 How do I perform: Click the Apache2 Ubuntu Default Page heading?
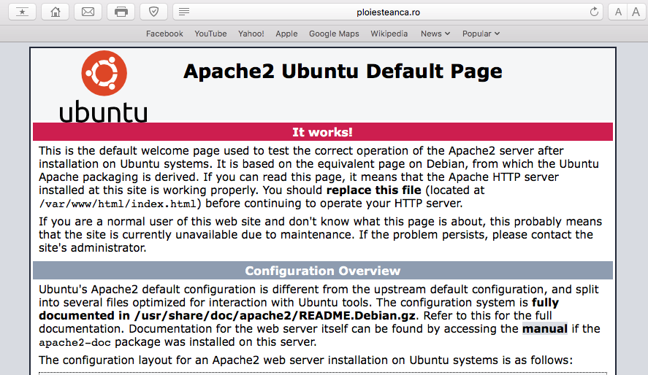tap(343, 71)
